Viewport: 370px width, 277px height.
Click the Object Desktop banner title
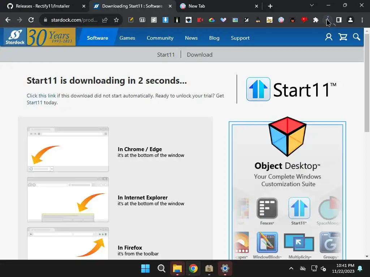tap(287, 166)
